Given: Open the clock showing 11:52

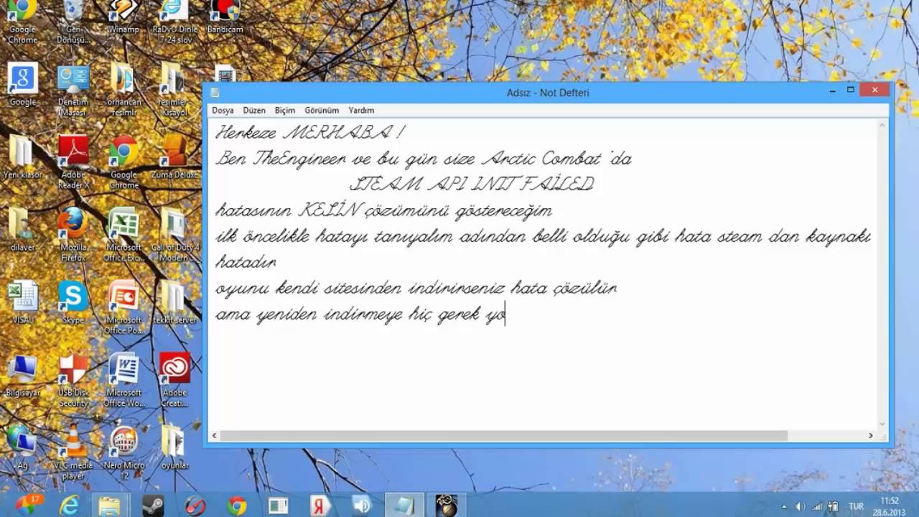Looking at the screenshot, I should click(x=890, y=506).
